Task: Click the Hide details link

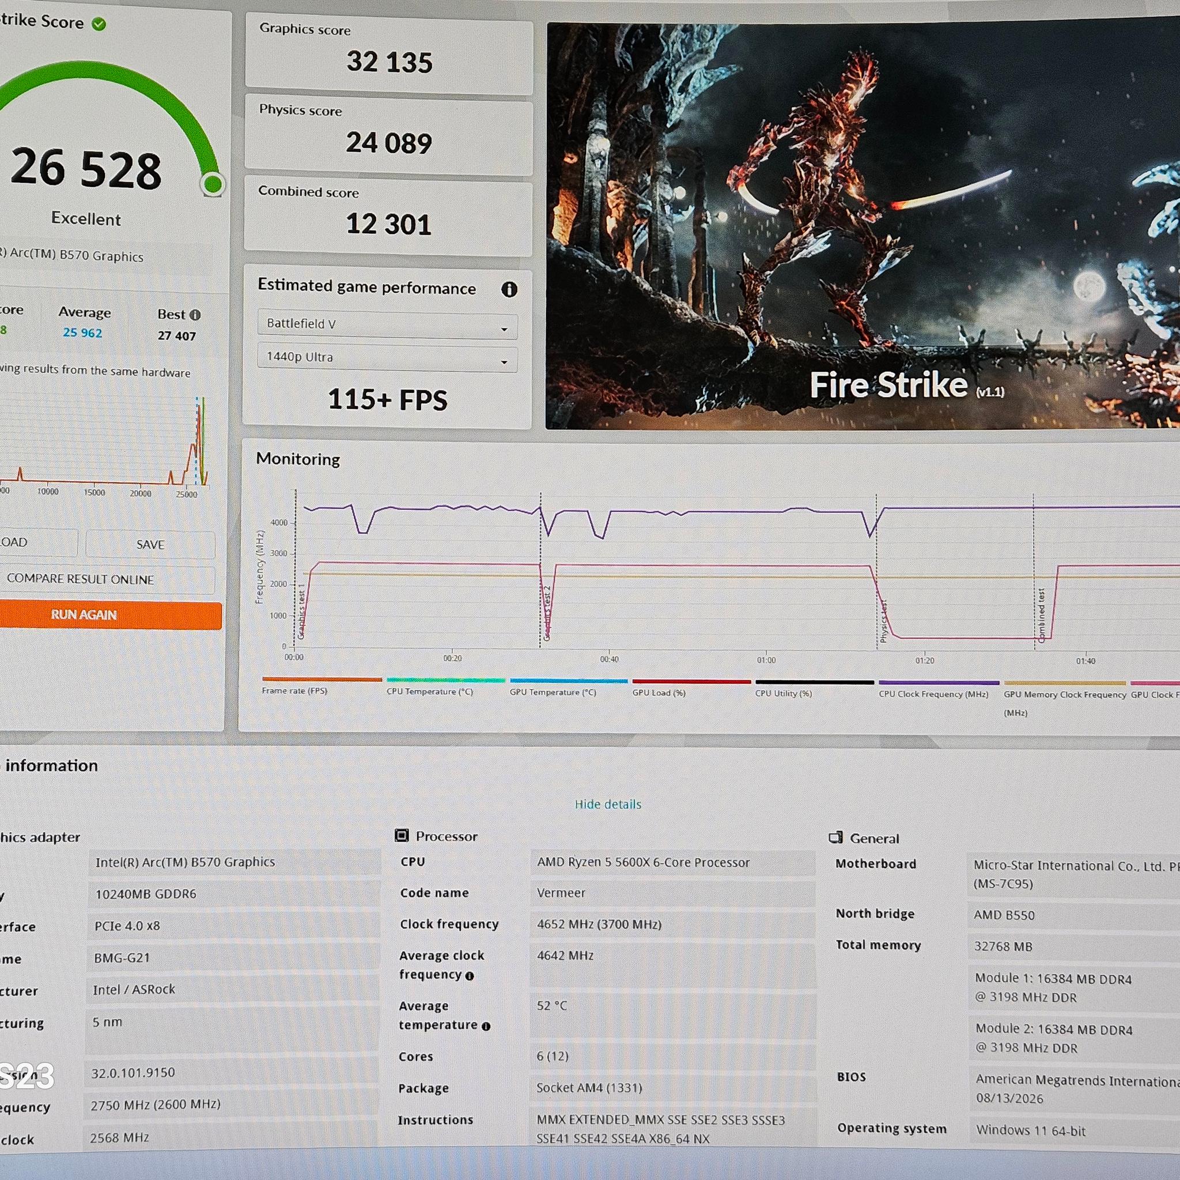Action: point(608,804)
